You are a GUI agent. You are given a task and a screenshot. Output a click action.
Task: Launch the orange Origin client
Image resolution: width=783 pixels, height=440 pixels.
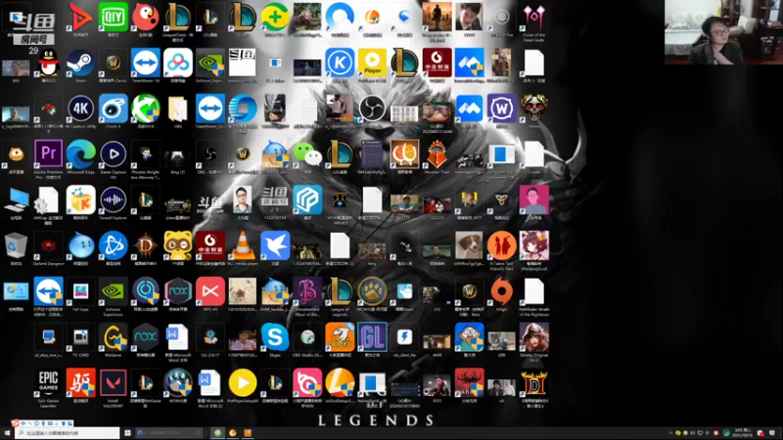tap(501, 291)
